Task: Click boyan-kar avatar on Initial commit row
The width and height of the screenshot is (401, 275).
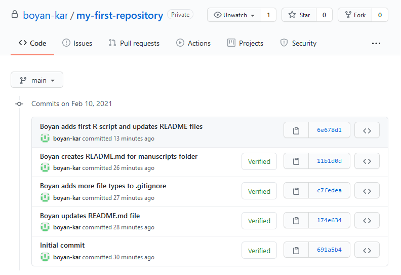Action: pyautogui.click(x=45, y=257)
